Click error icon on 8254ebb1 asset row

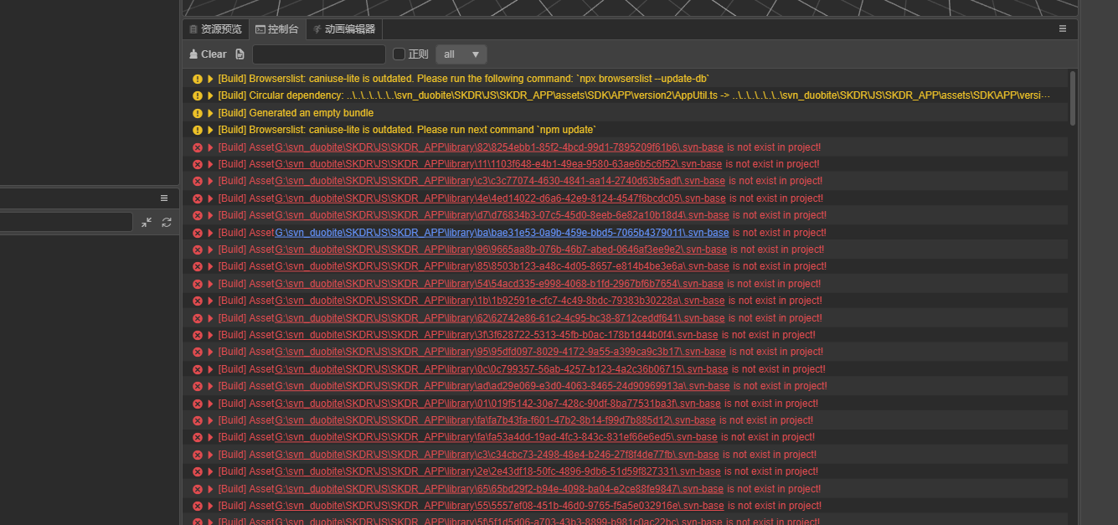pyautogui.click(x=198, y=147)
